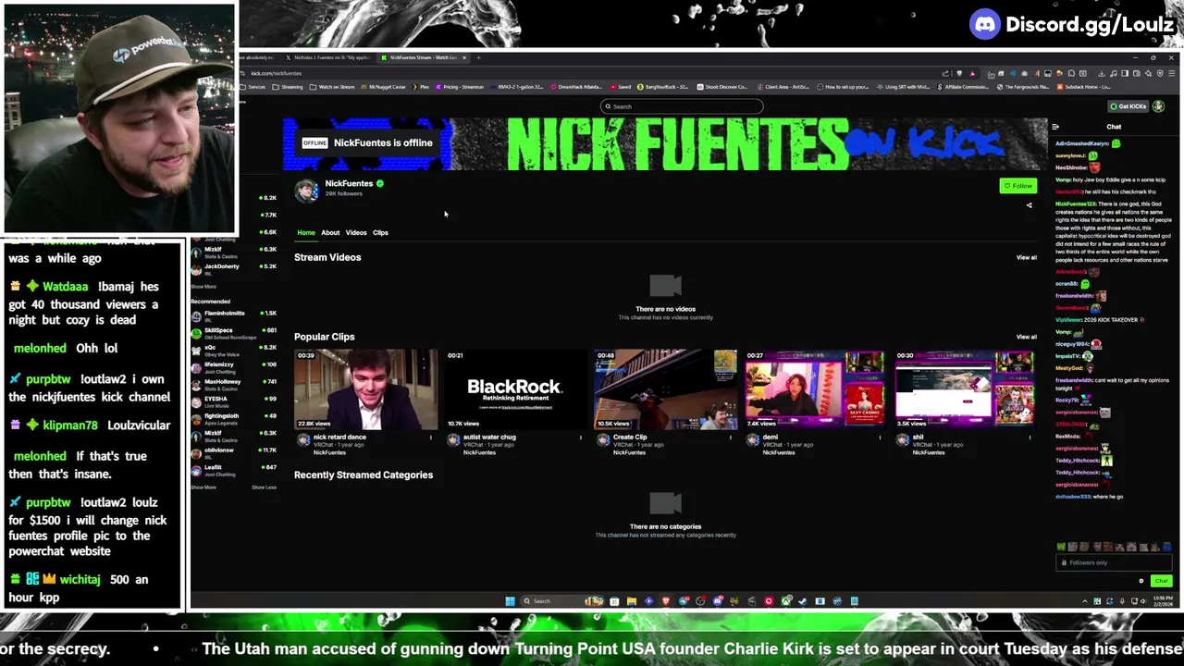Open xQc recommended channel
Image resolution: width=1184 pixels, height=666 pixels.
pyautogui.click(x=233, y=350)
